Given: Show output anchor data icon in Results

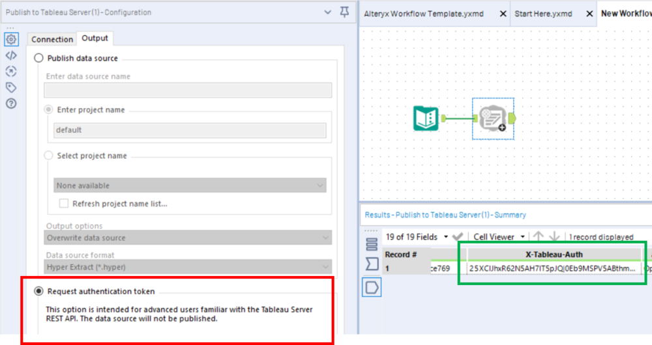Looking at the screenshot, I should pos(372,287).
